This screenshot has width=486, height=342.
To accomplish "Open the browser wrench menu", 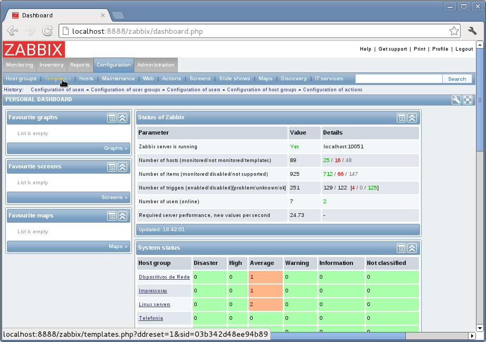I will pyautogui.click(x=472, y=31).
